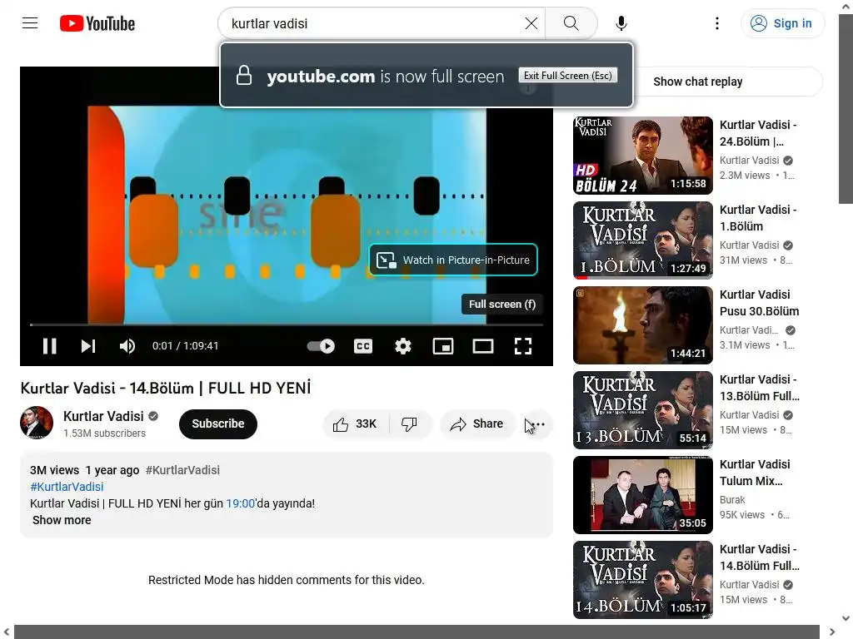This screenshot has height=639, width=853.
Task: Open Kurtlar Vadisi channel name link
Action: coord(103,416)
